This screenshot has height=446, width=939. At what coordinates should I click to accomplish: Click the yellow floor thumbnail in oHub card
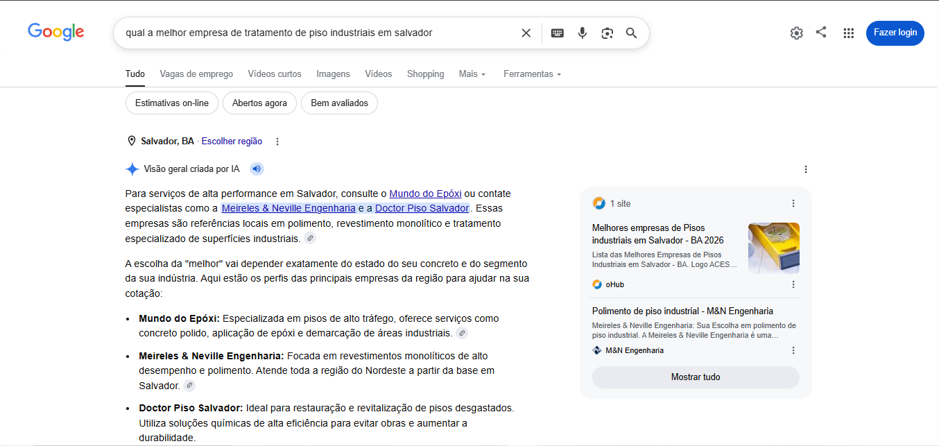(774, 248)
